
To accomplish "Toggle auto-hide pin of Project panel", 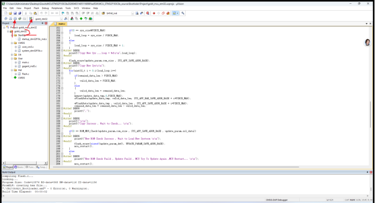I will 43,23.
